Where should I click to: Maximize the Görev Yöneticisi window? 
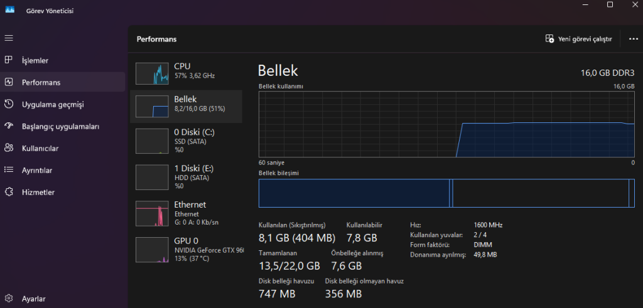(x=610, y=5)
